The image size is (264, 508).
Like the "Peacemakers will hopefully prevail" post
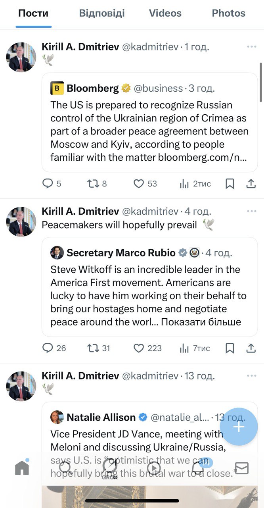point(138,348)
